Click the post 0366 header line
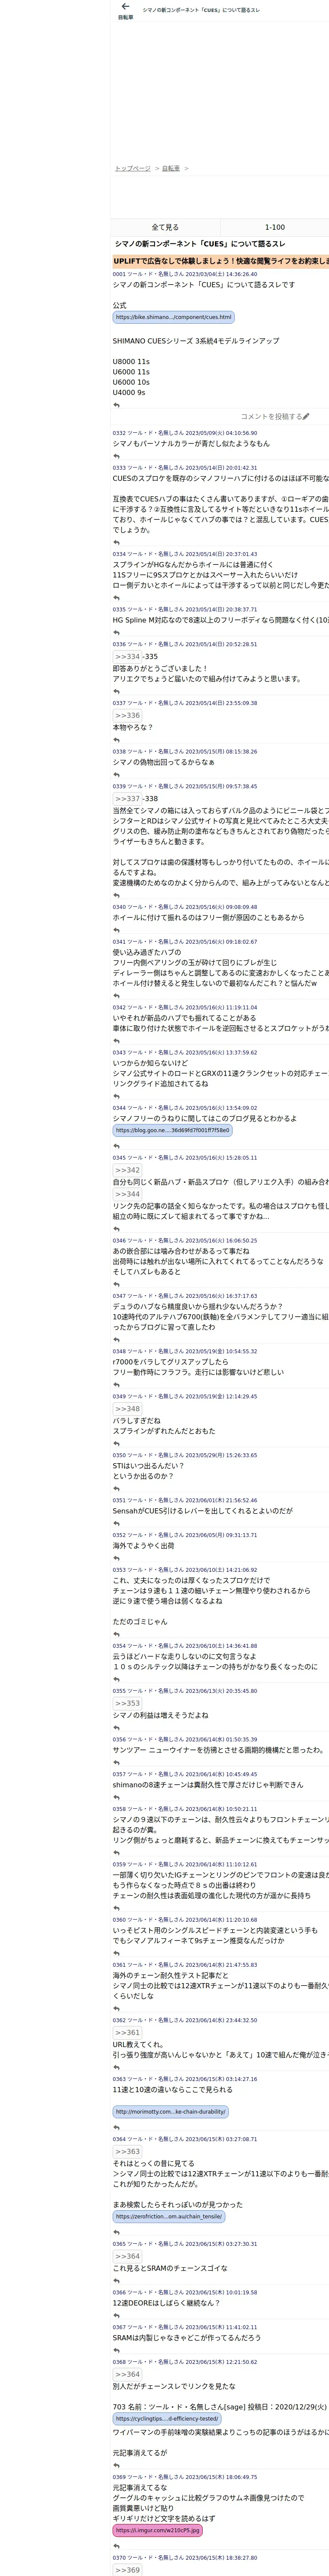The height and width of the screenshot is (2576, 329). click(x=185, y=2293)
